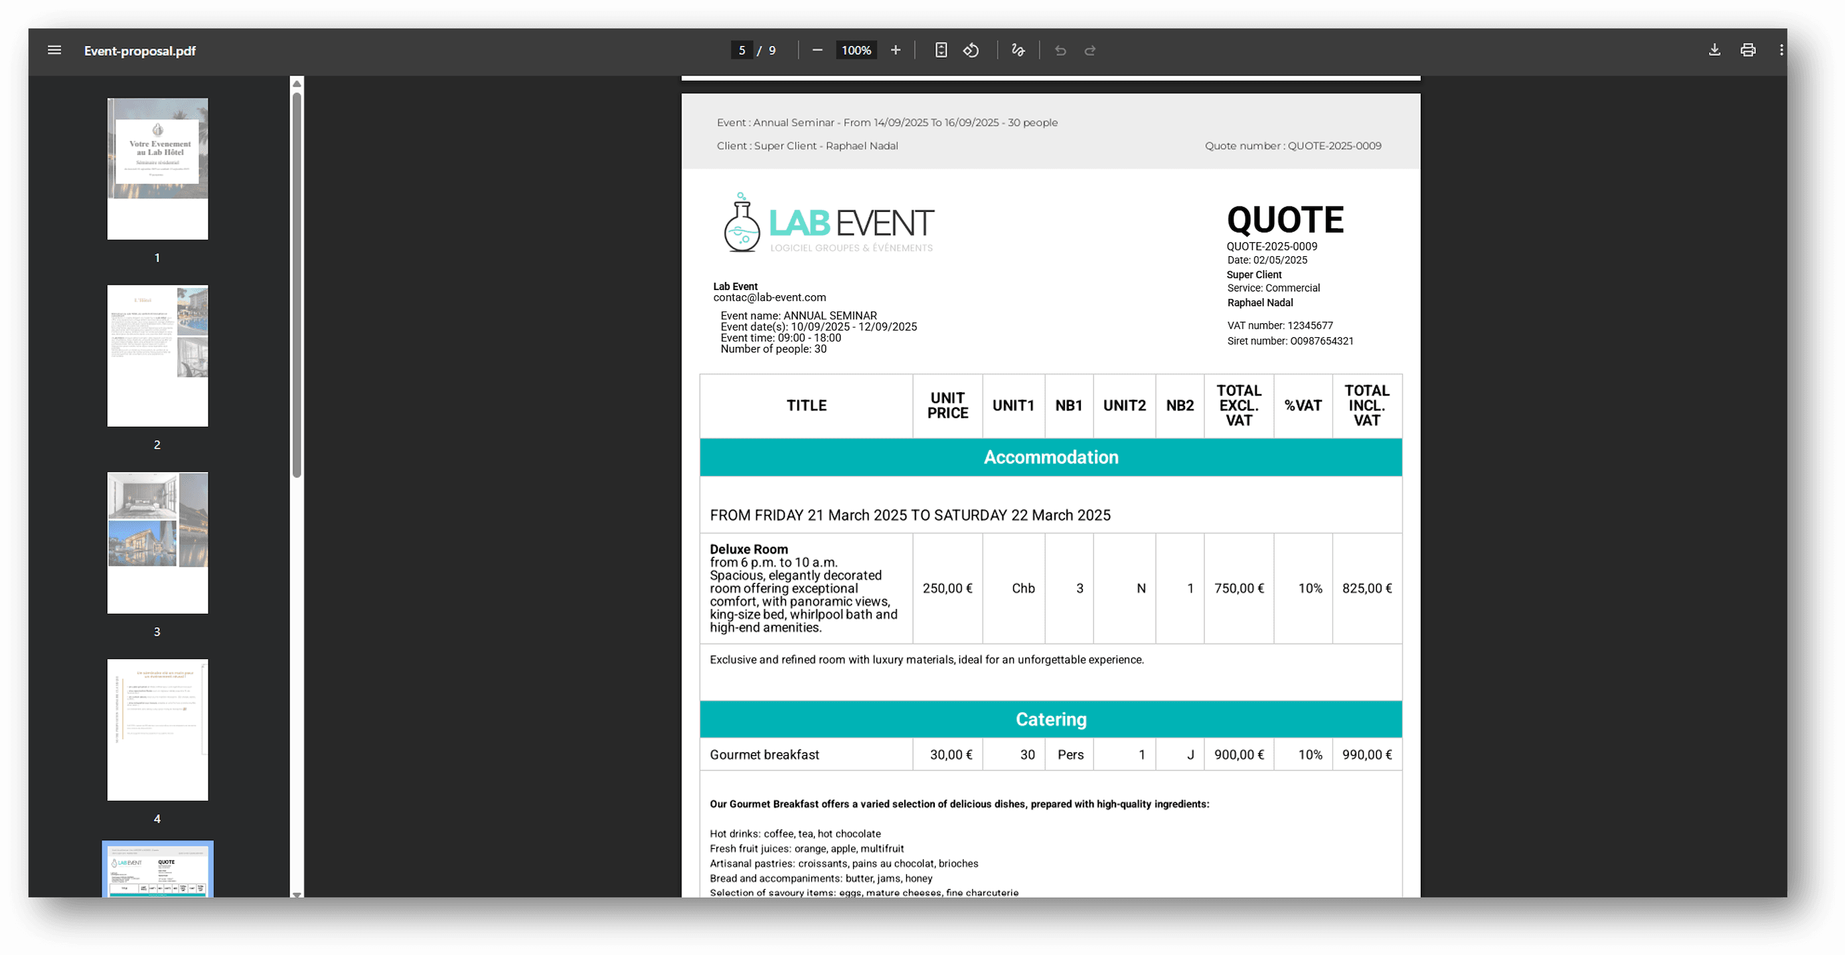Select the draw annotation tool
The width and height of the screenshot is (1845, 955).
coord(1018,50)
